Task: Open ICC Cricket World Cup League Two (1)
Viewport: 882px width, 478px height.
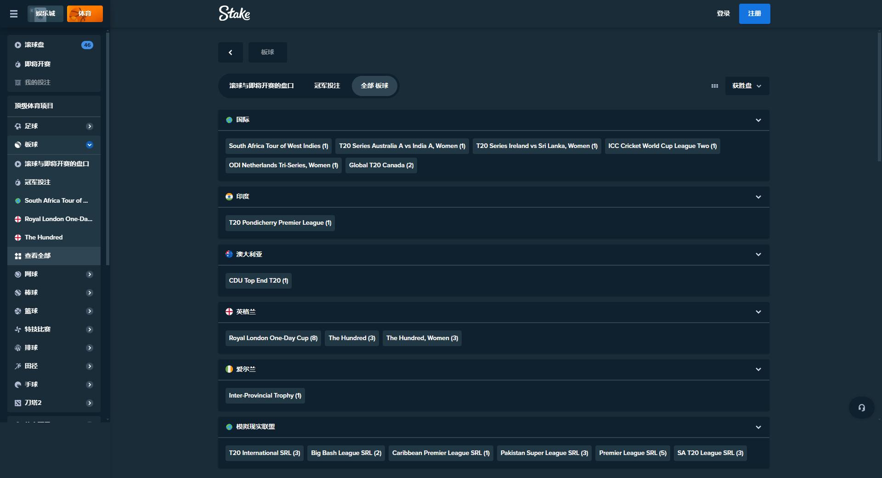Action: pyautogui.click(x=662, y=146)
